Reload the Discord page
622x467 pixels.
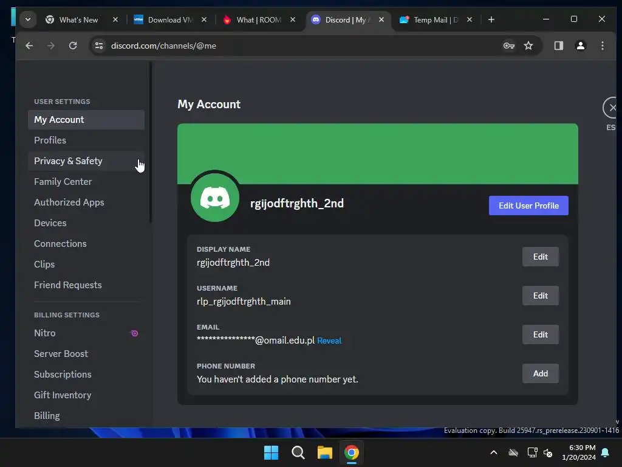[73, 46]
